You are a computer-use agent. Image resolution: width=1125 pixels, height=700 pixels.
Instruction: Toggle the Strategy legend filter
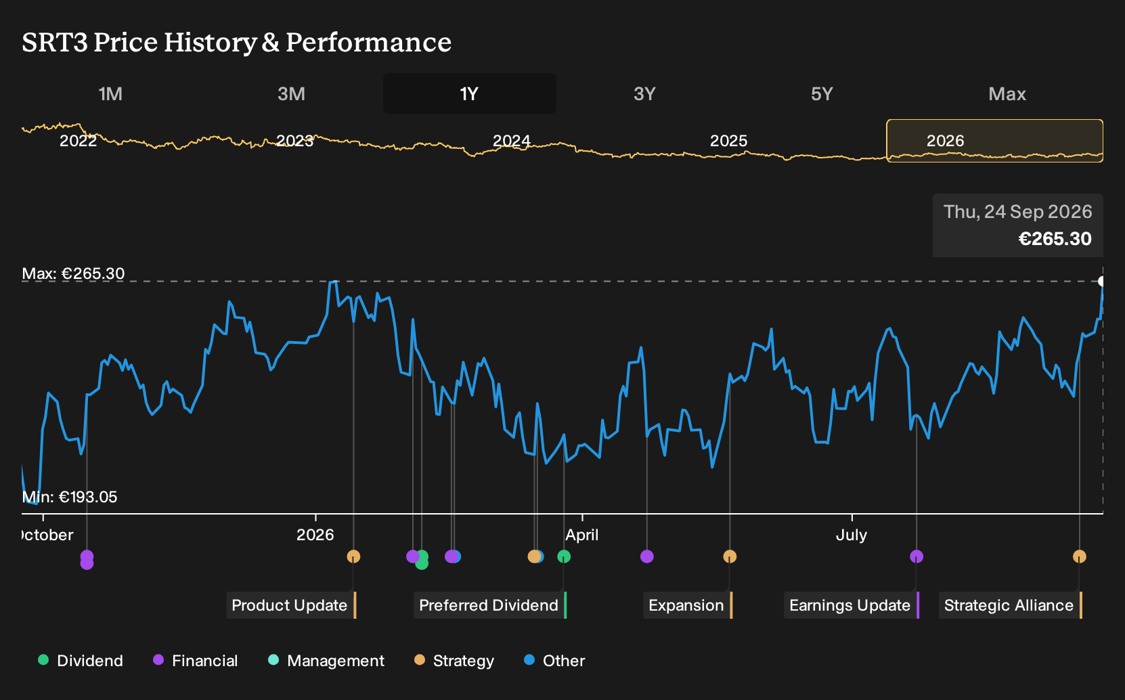pos(454,661)
